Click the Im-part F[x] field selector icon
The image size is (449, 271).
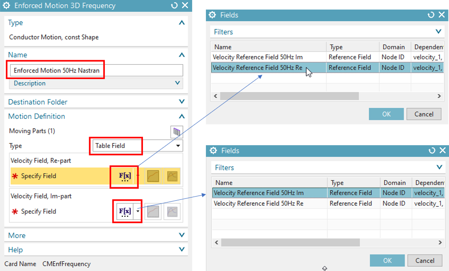click(x=125, y=212)
